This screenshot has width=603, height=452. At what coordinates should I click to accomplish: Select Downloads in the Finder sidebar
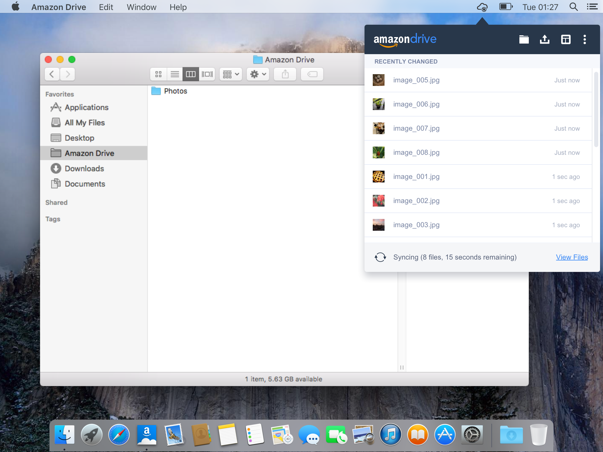pos(84,168)
